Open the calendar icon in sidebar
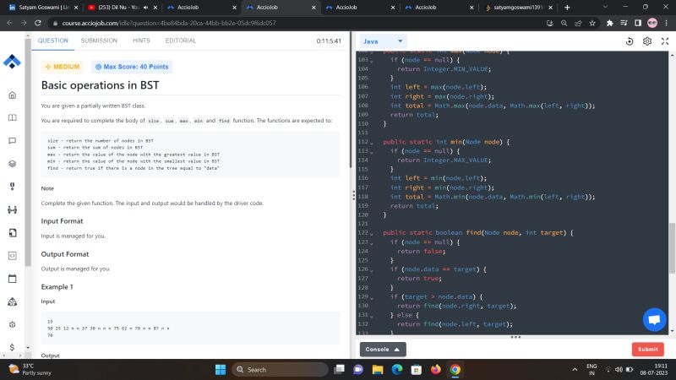This screenshot has width=676, height=380. point(12,278)
